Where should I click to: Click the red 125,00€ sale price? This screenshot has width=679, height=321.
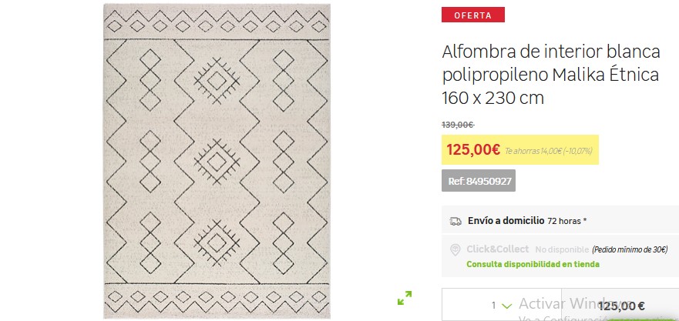[473, 149]
